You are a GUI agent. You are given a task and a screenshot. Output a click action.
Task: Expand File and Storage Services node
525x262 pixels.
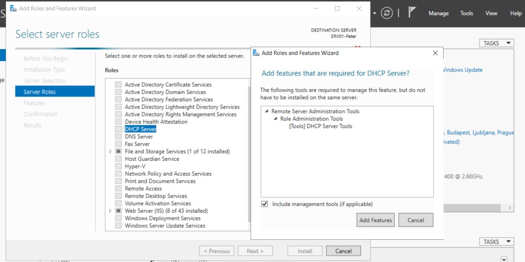110,152
